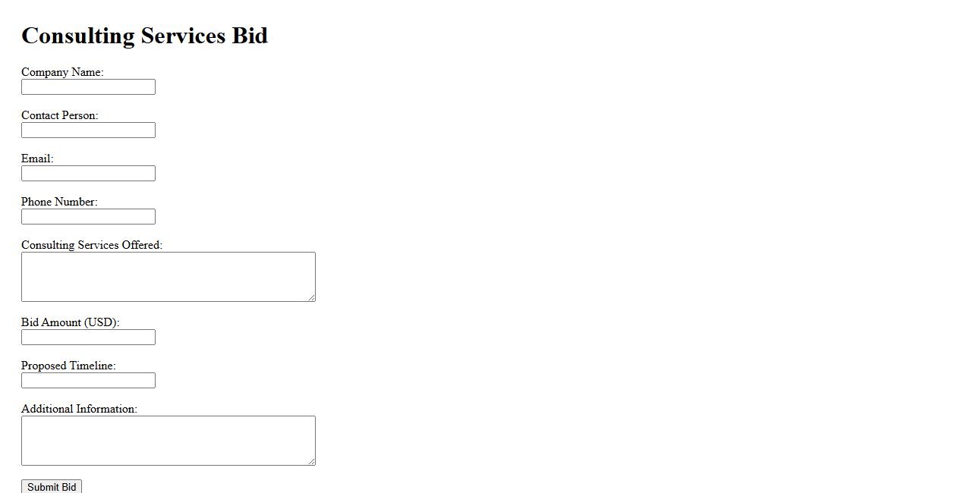Click the "Additional Information:" label
The height and width of the screenshot is (493, 970).
[79, 409]
